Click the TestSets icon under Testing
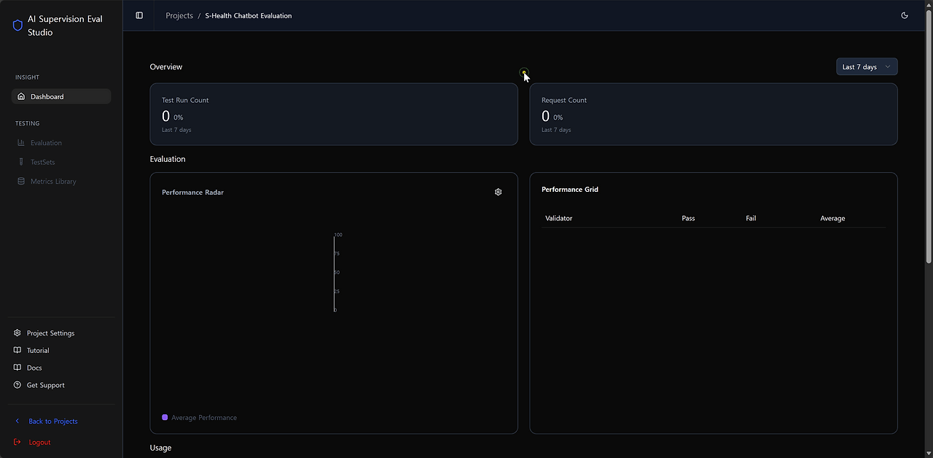The image size is (933, 458). [20, 162]
